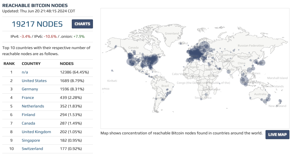This screenshot has width=296, height=154.
Task: Click the 352 (1.83%) cell
Action: tap(71, 106)
